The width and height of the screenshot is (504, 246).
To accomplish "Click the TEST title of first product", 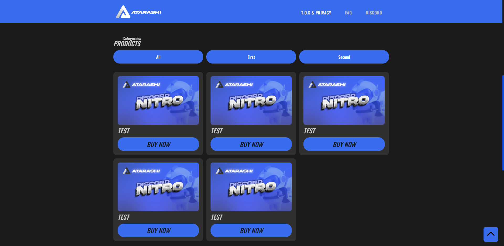I will 124,131.
